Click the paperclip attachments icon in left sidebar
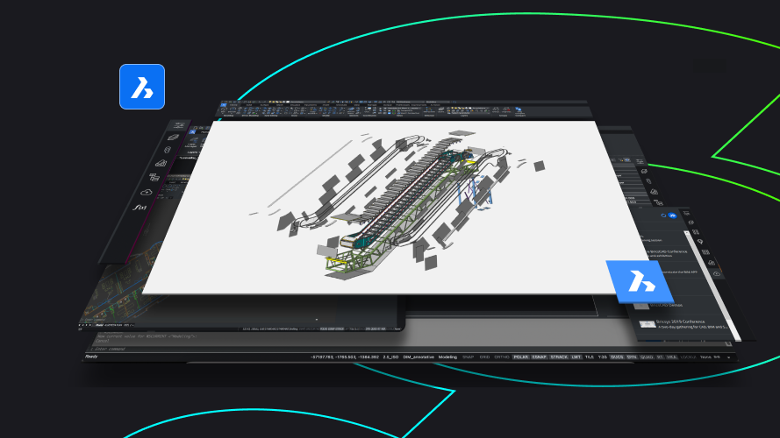Screen dimensions: 780x438 (167, 150)
